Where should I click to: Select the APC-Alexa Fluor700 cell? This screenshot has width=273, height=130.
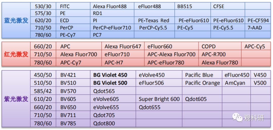(171, 54)
